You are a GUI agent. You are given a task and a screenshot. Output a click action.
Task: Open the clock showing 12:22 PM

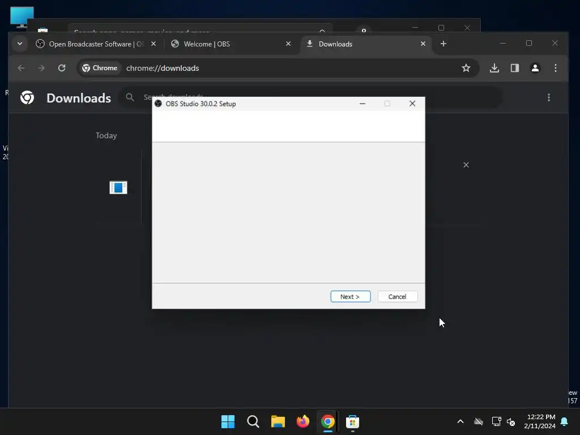point(540,421)
